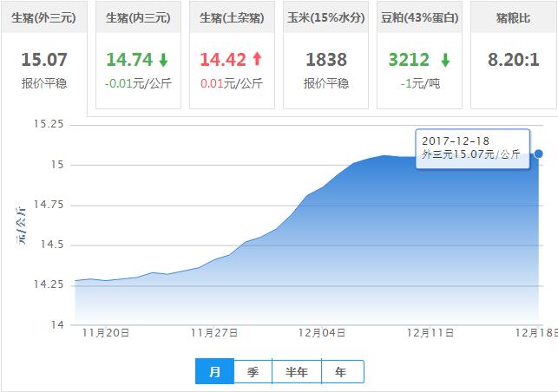The width and height of the screenshot is (558, 392).
Task: Click the 12月11日 axis label
Action: coord(430,333)
